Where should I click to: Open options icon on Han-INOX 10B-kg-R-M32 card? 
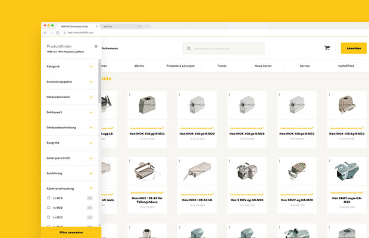pyautogui.click(x=329, y=94)
